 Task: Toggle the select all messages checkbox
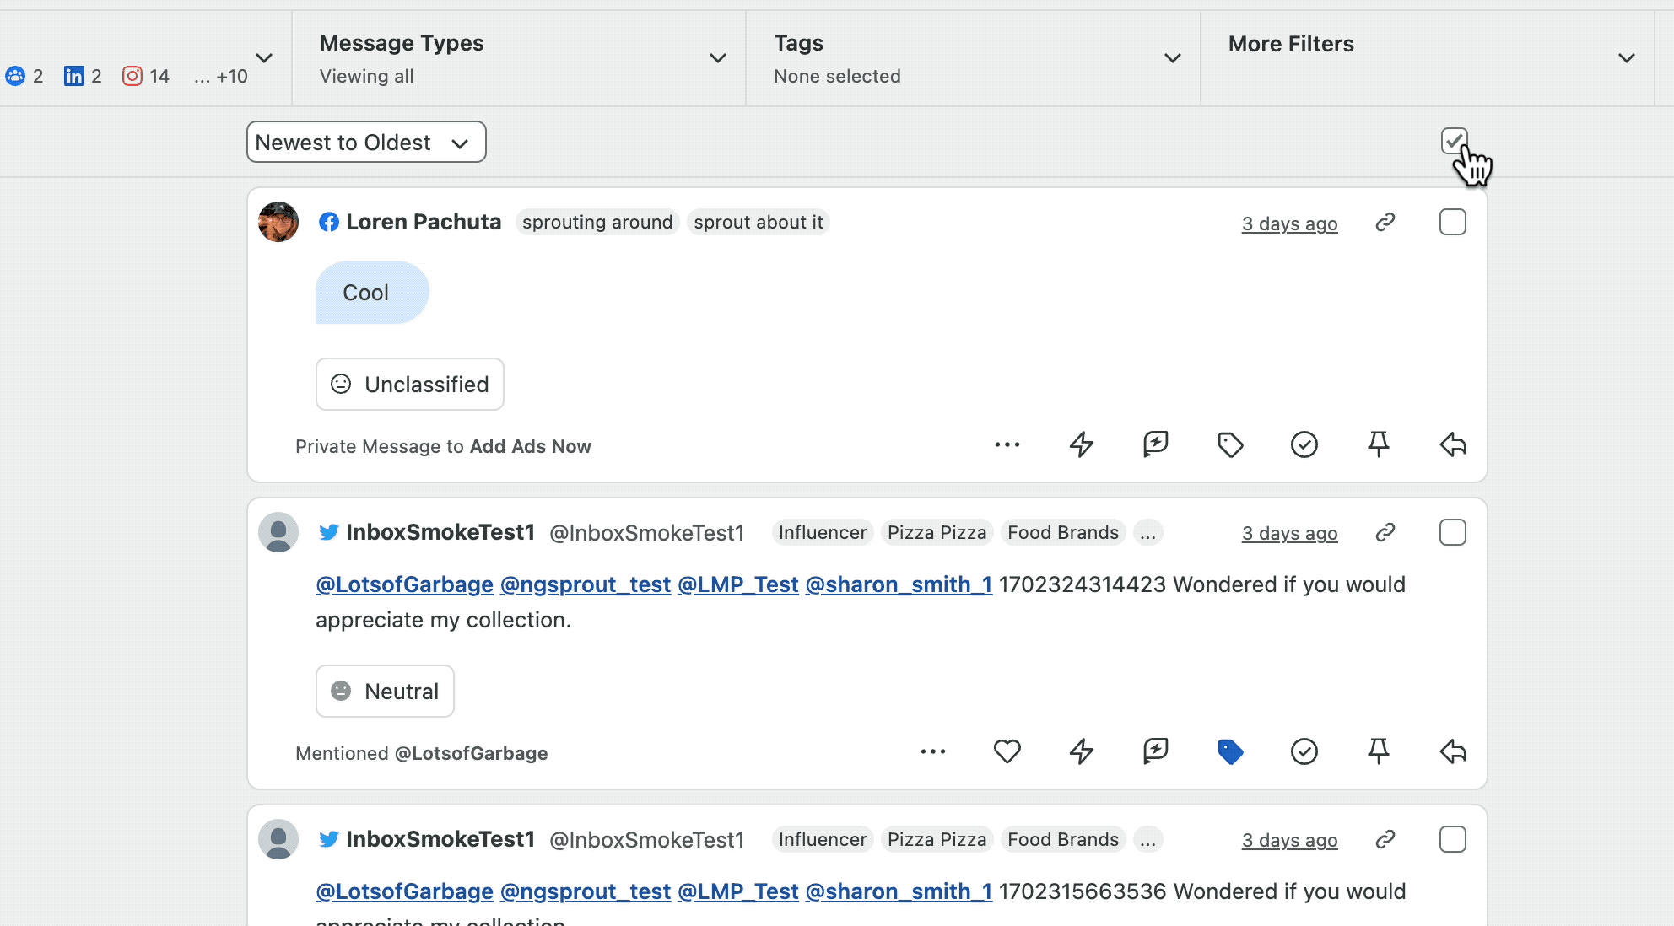[x=1454, y=141]
